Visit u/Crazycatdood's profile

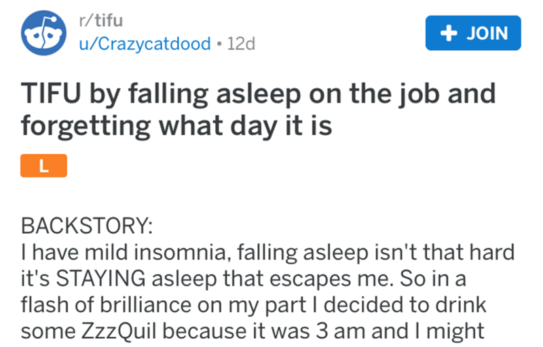coord(145,44)
